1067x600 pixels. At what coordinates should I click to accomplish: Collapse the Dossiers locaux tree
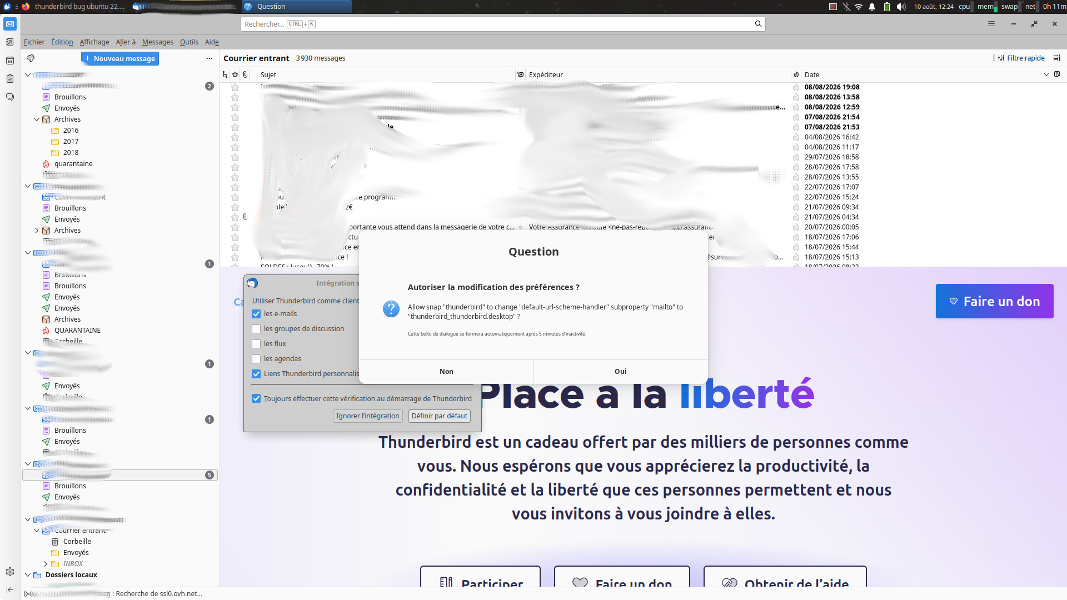28,575
